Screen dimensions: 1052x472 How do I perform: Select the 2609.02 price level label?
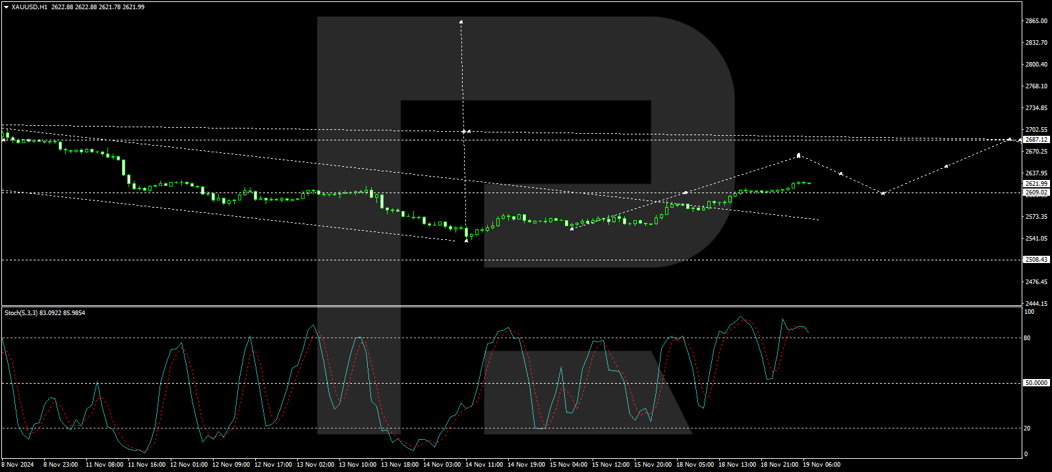pos(1036,192)
